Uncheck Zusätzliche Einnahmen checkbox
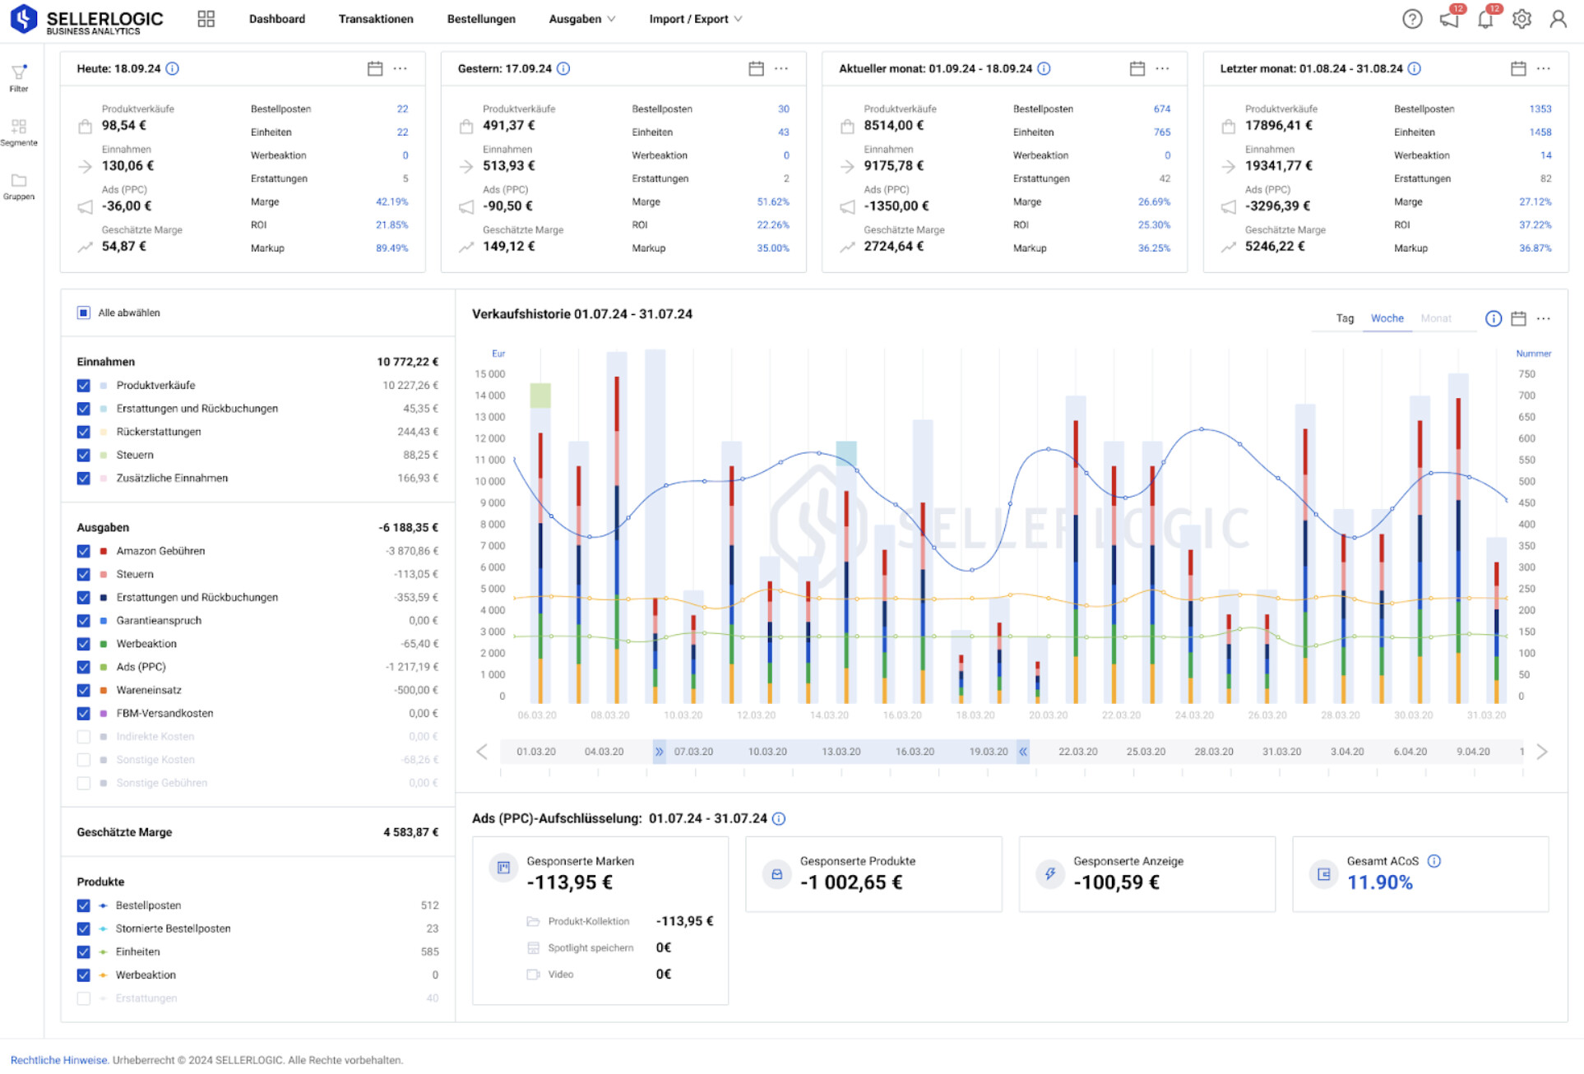Image resolution: width=1584 pixels, height=1074 pixels. [83, 478]
